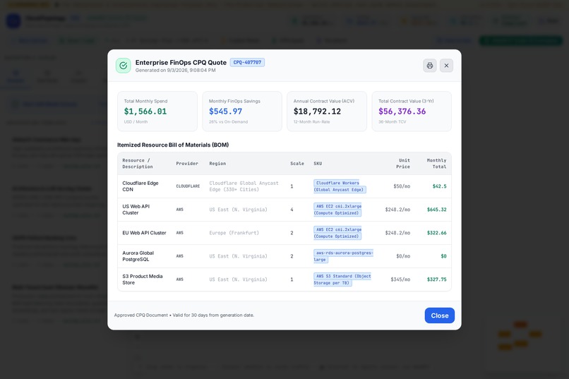
Task: Click the S3 Product Media Store row name
Action: [143, 279]
